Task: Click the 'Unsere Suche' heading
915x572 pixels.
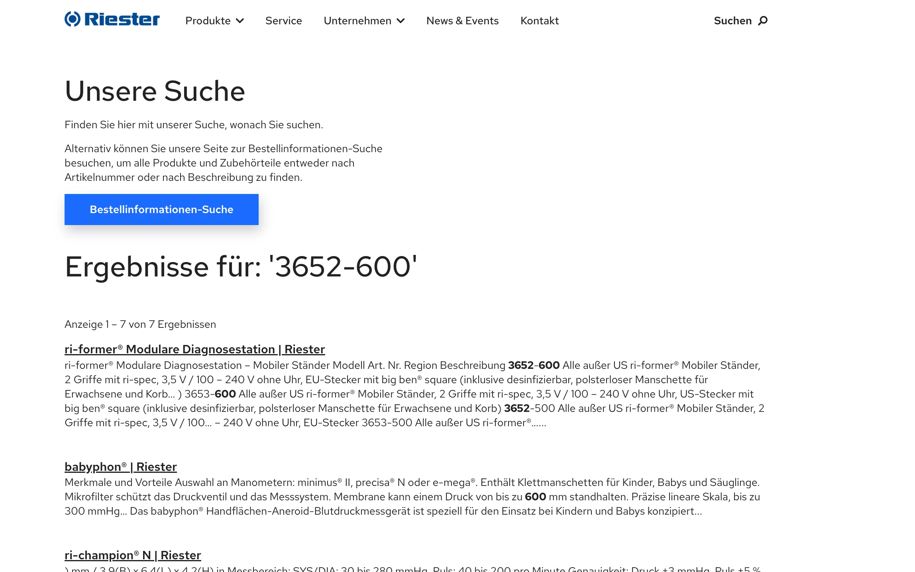Action: click(x=155, y=91)
